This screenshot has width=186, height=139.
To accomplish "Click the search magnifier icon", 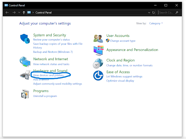I will click(177, 12).
